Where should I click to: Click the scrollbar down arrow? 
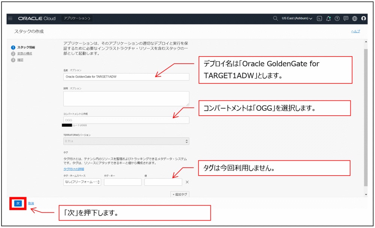366,194
